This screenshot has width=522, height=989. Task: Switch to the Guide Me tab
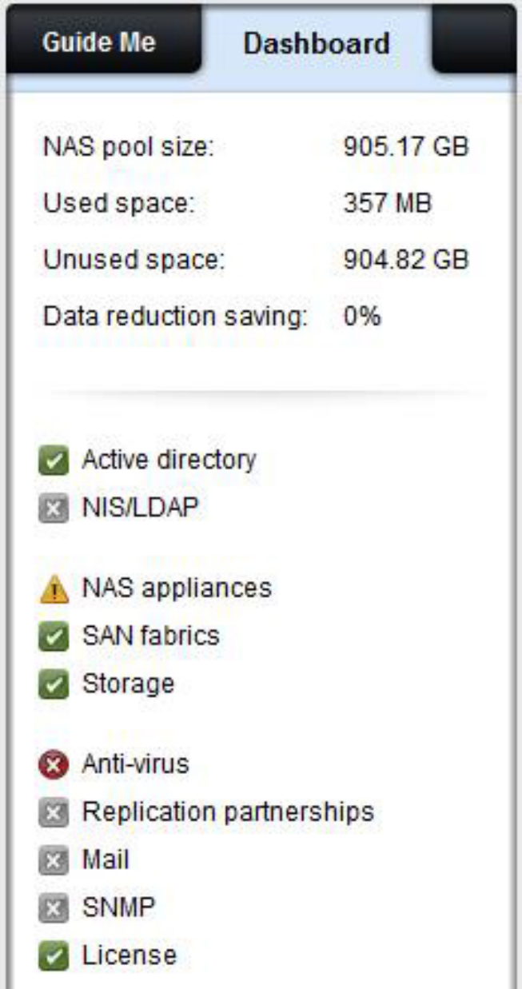coord(100,42)
